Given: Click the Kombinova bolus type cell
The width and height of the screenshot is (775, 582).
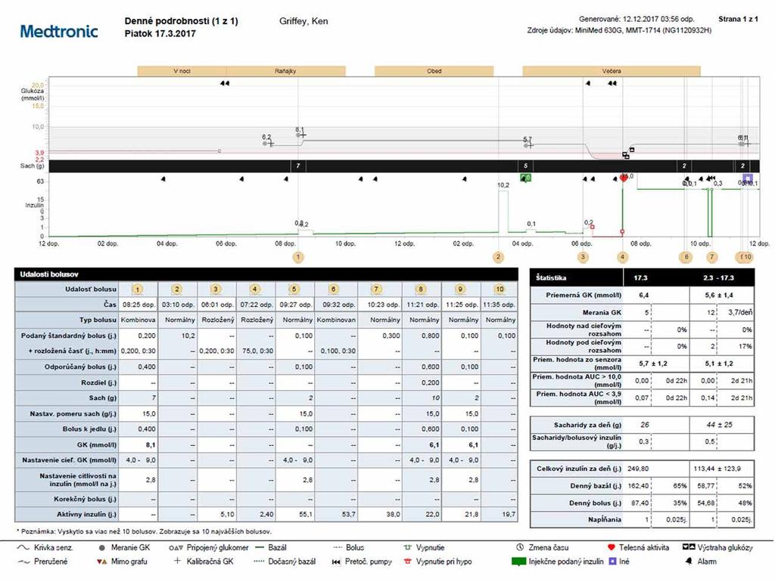Looking at the screenshot, I should 139,320.
